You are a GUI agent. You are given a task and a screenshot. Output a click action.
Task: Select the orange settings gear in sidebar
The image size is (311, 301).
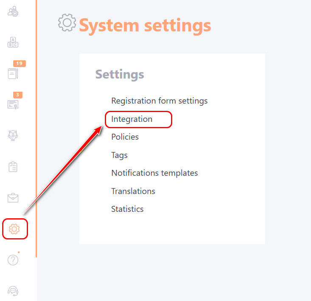(14, 229)
